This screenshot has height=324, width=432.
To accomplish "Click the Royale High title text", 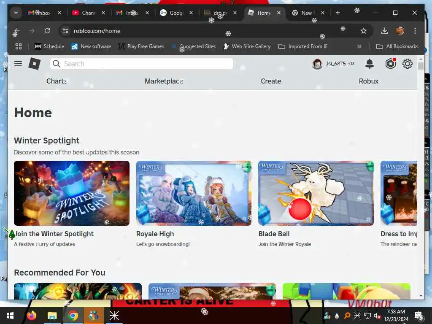I will 155,234.
